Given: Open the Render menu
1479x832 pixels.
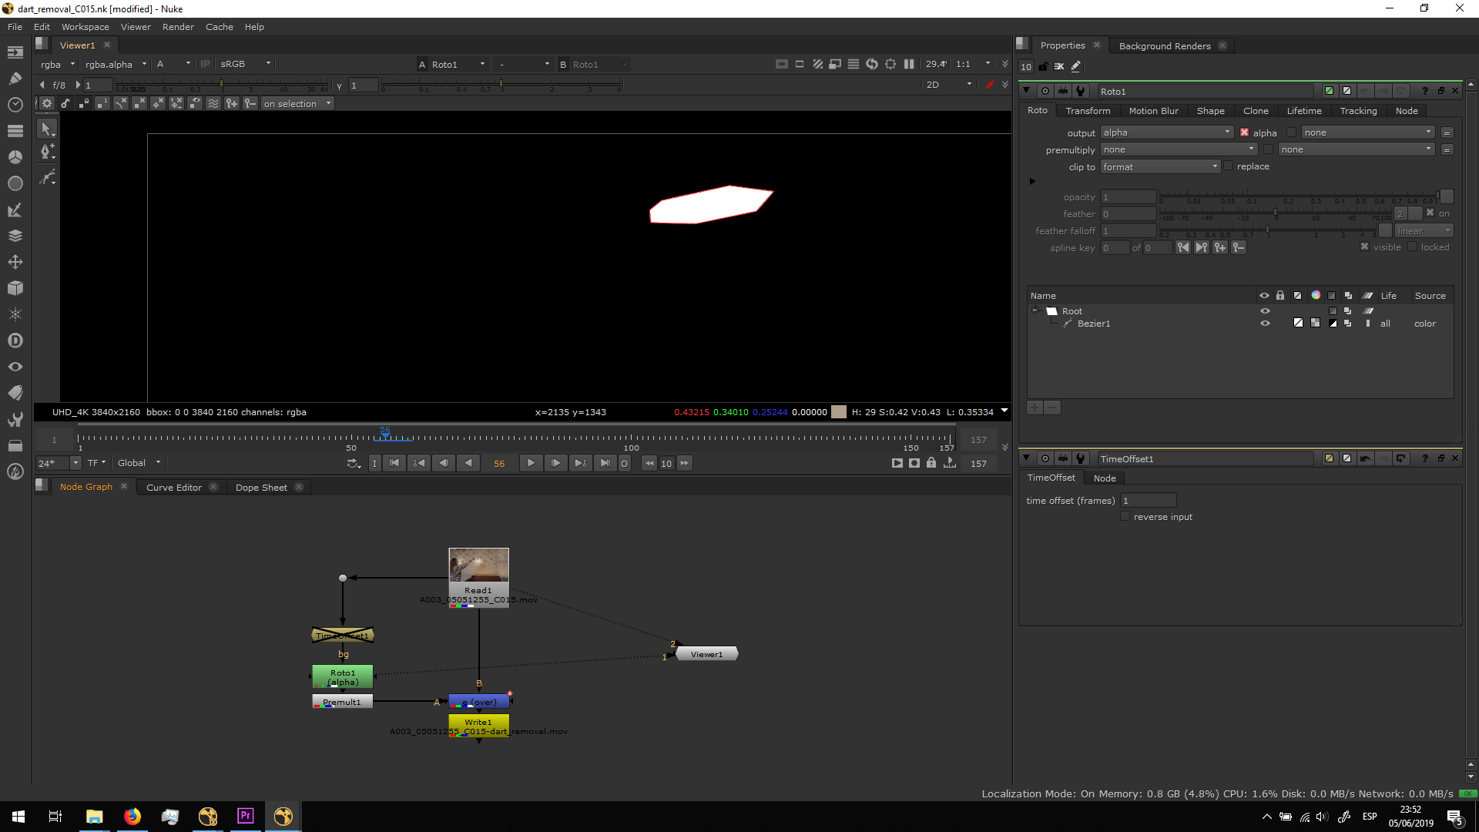Looking at the screenshot, I should pyautogui.click(x=178, y=27).
